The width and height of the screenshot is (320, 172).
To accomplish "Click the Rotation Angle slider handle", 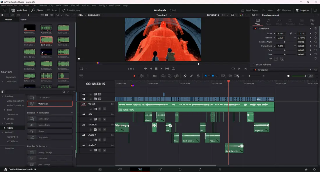I will coord(285,42).
